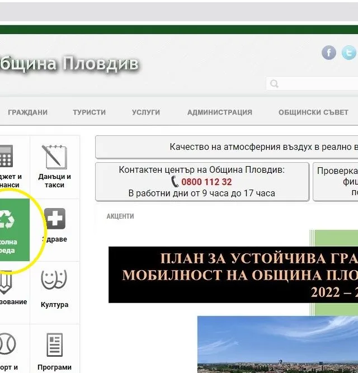Click the 0800 112 32 phone number
358x373 pixels.
pos(206,182)
